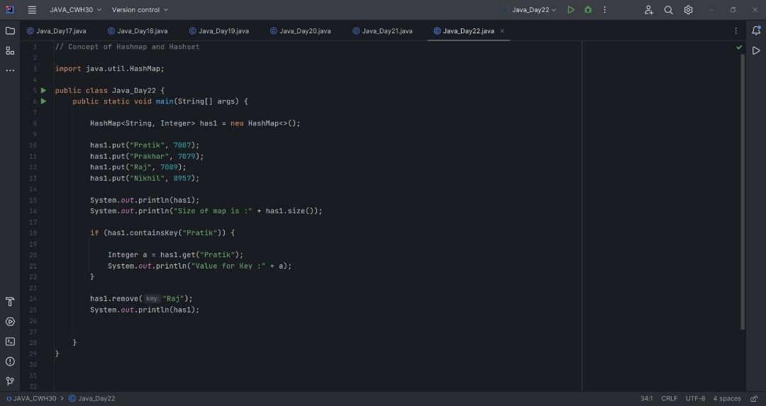The image size is (766, 406).
Task: Click has1.put("Pratik", 7007) line
Action: pyautogui.click(x=145, y=145)
